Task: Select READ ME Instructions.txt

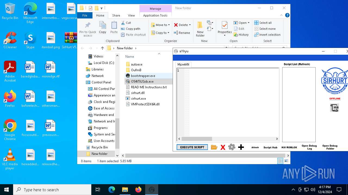Action: click(149, 87)
